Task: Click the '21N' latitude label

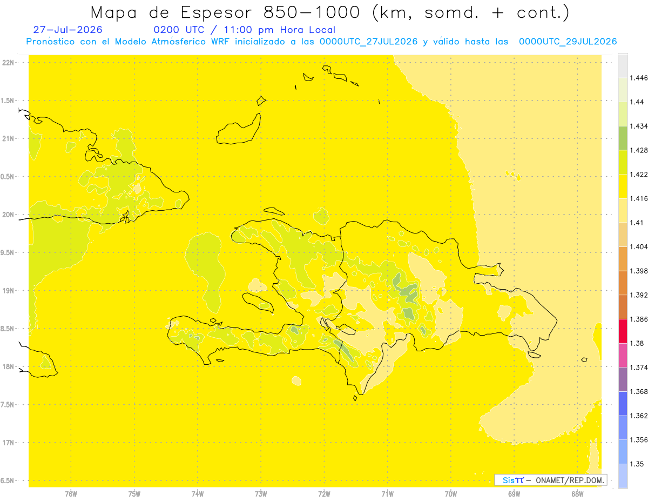Action: (x=9, y=138)
